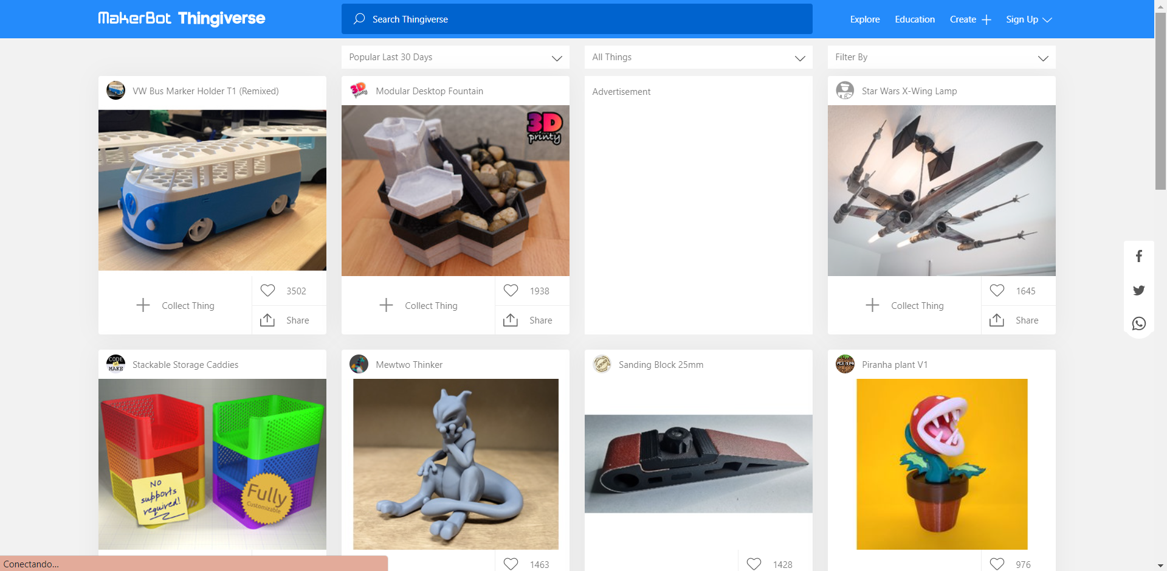Click the Search Thingiverse input field

coord(577,19)
